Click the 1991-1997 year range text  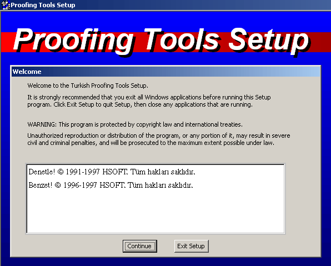83,172
